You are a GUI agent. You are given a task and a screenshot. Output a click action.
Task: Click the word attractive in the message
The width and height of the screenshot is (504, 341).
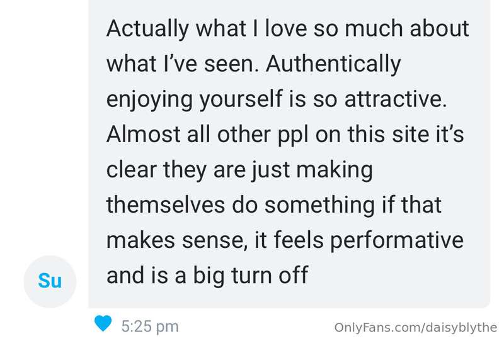tap(396, 99)
